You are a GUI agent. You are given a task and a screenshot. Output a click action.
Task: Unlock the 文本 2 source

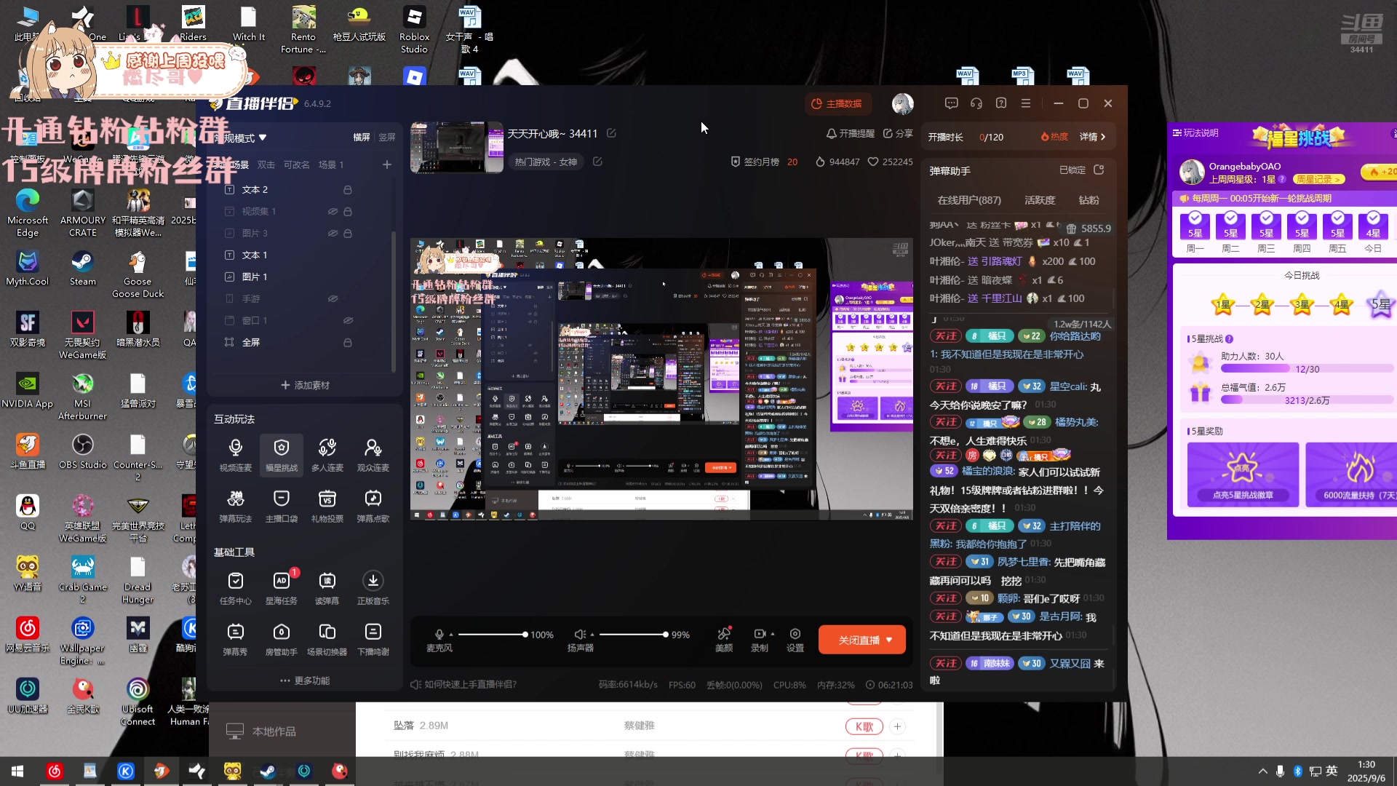point(348,189)
